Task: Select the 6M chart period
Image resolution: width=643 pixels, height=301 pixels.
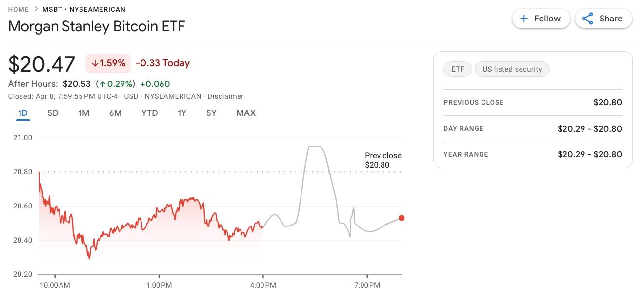Action: [x=116, y=113]
